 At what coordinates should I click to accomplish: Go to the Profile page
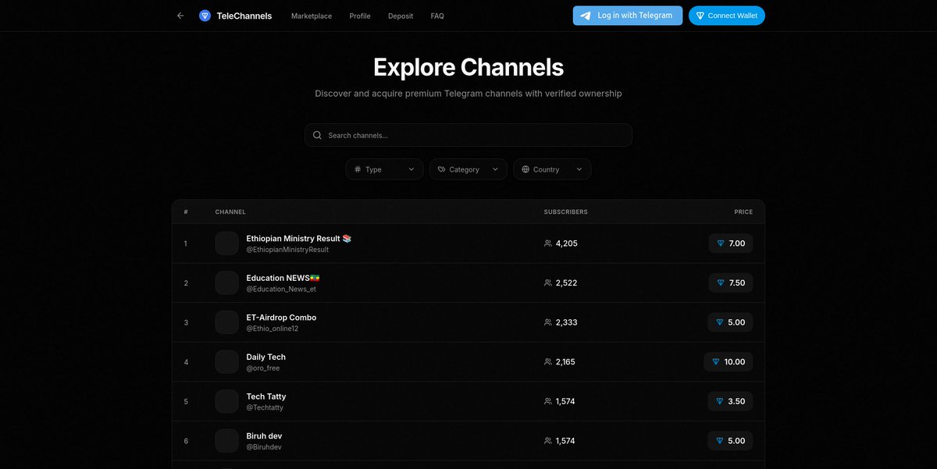(x=360, y=16)
